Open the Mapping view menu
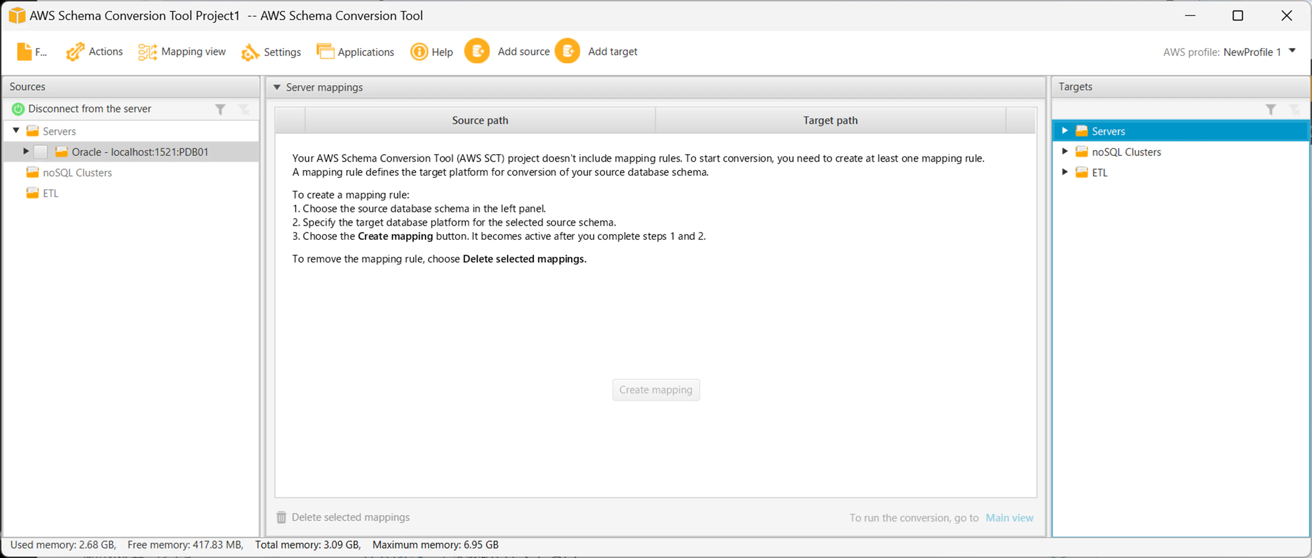Image resolution: width=1312 pixels, height=558 pixels. pyautogui.click(x=193, y=52)
